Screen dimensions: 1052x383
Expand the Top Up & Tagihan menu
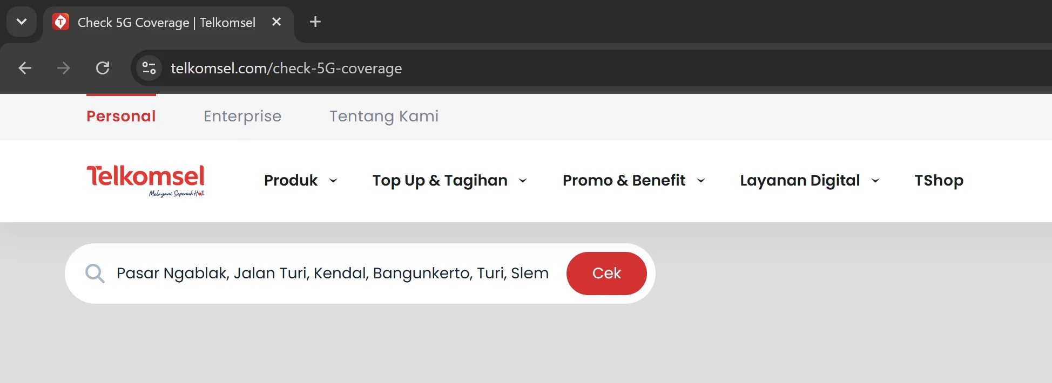point(449,180)
